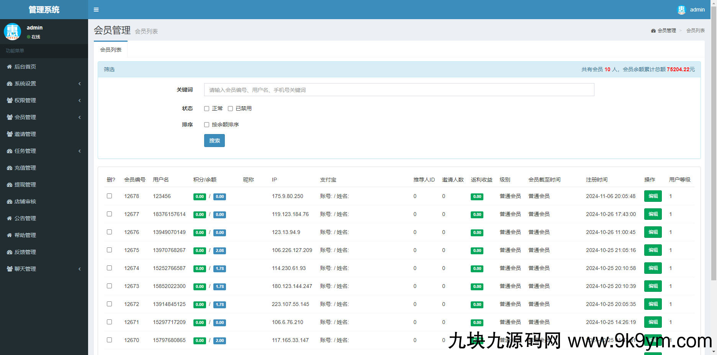717x355 pixels.
Task: Check the delete box for member 12677
Action: (109, 214)
